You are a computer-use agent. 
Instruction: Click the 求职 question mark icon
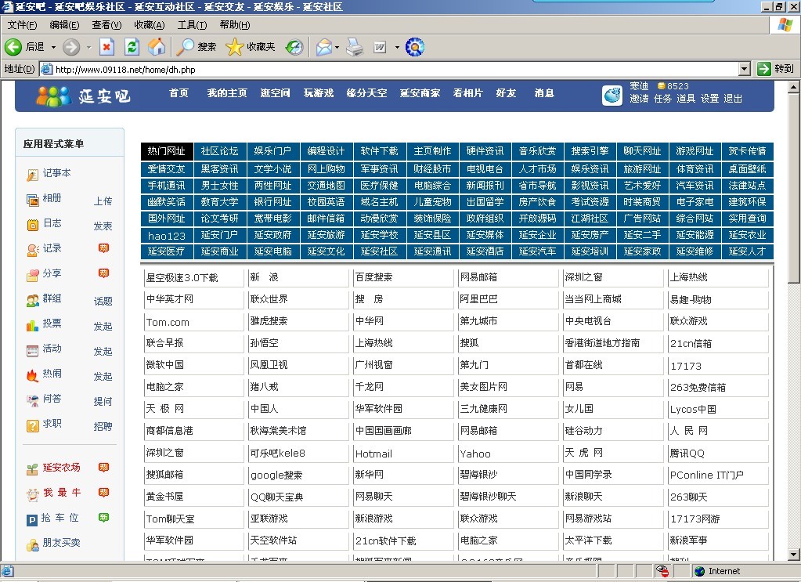(32, 425)
